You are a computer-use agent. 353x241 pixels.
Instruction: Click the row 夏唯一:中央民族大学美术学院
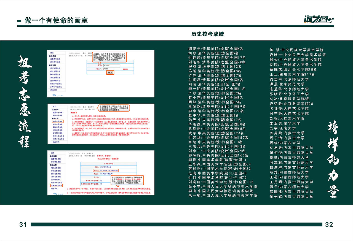(x=298, y=55)
